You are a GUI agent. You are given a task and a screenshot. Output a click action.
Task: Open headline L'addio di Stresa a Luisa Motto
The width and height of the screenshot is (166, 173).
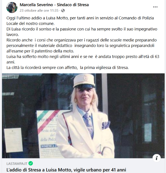click(66, 170)
